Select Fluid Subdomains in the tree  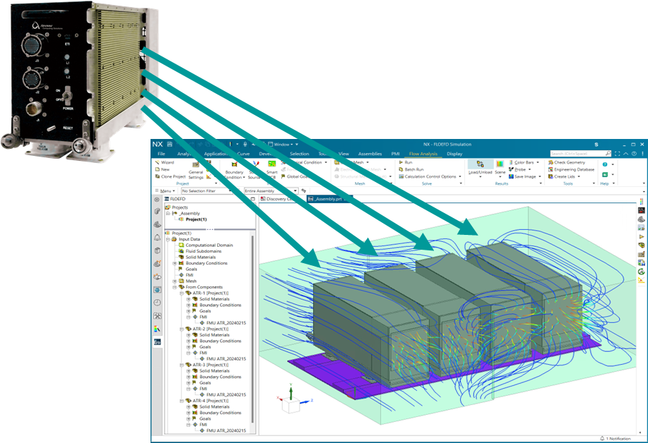coord(200,251)
